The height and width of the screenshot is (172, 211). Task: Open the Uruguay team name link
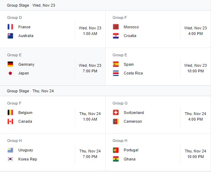pos(26,150)
